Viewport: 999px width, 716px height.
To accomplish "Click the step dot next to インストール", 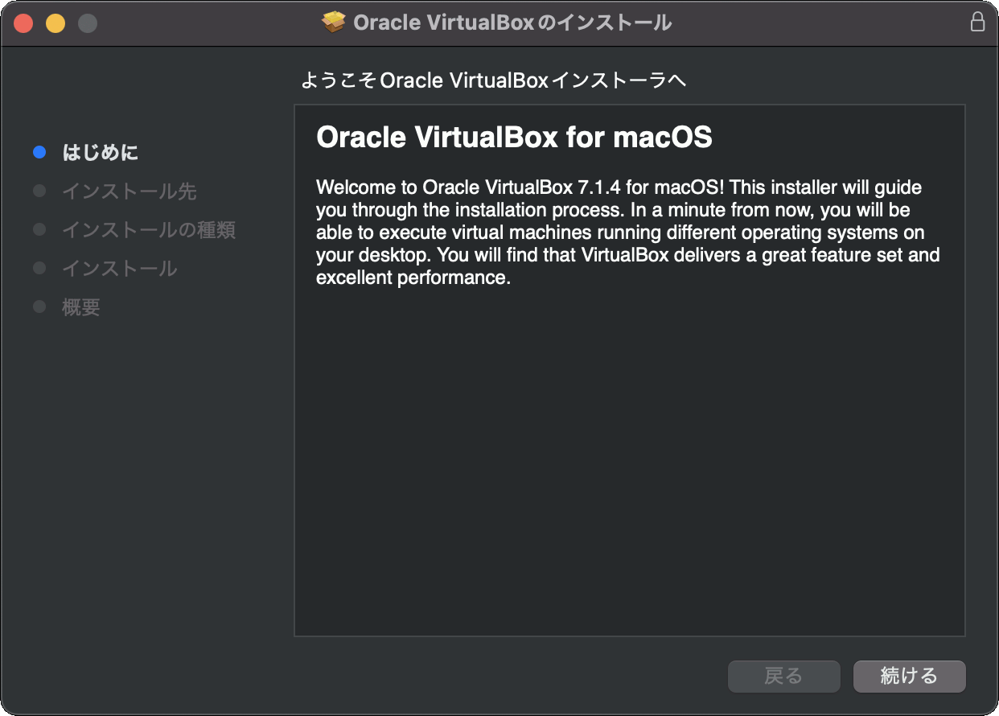I will [x=39, y=268].
